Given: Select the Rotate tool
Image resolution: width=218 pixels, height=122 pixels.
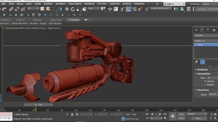Looking at the screenshot, I should 73,9.
